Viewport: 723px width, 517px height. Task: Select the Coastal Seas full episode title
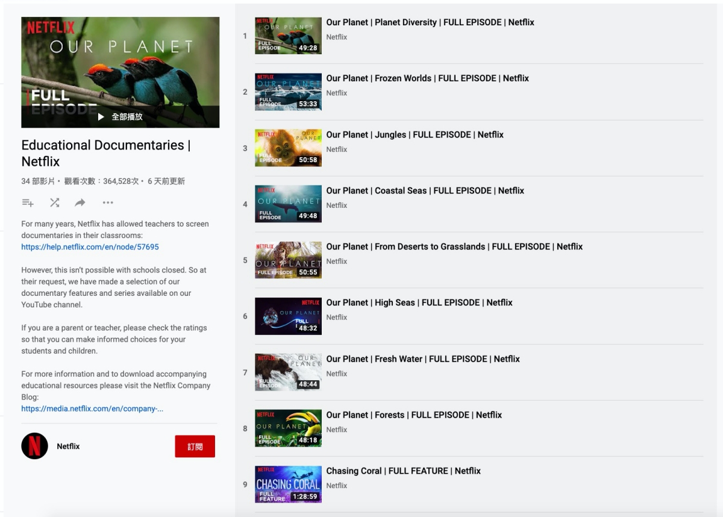[425, 190]
